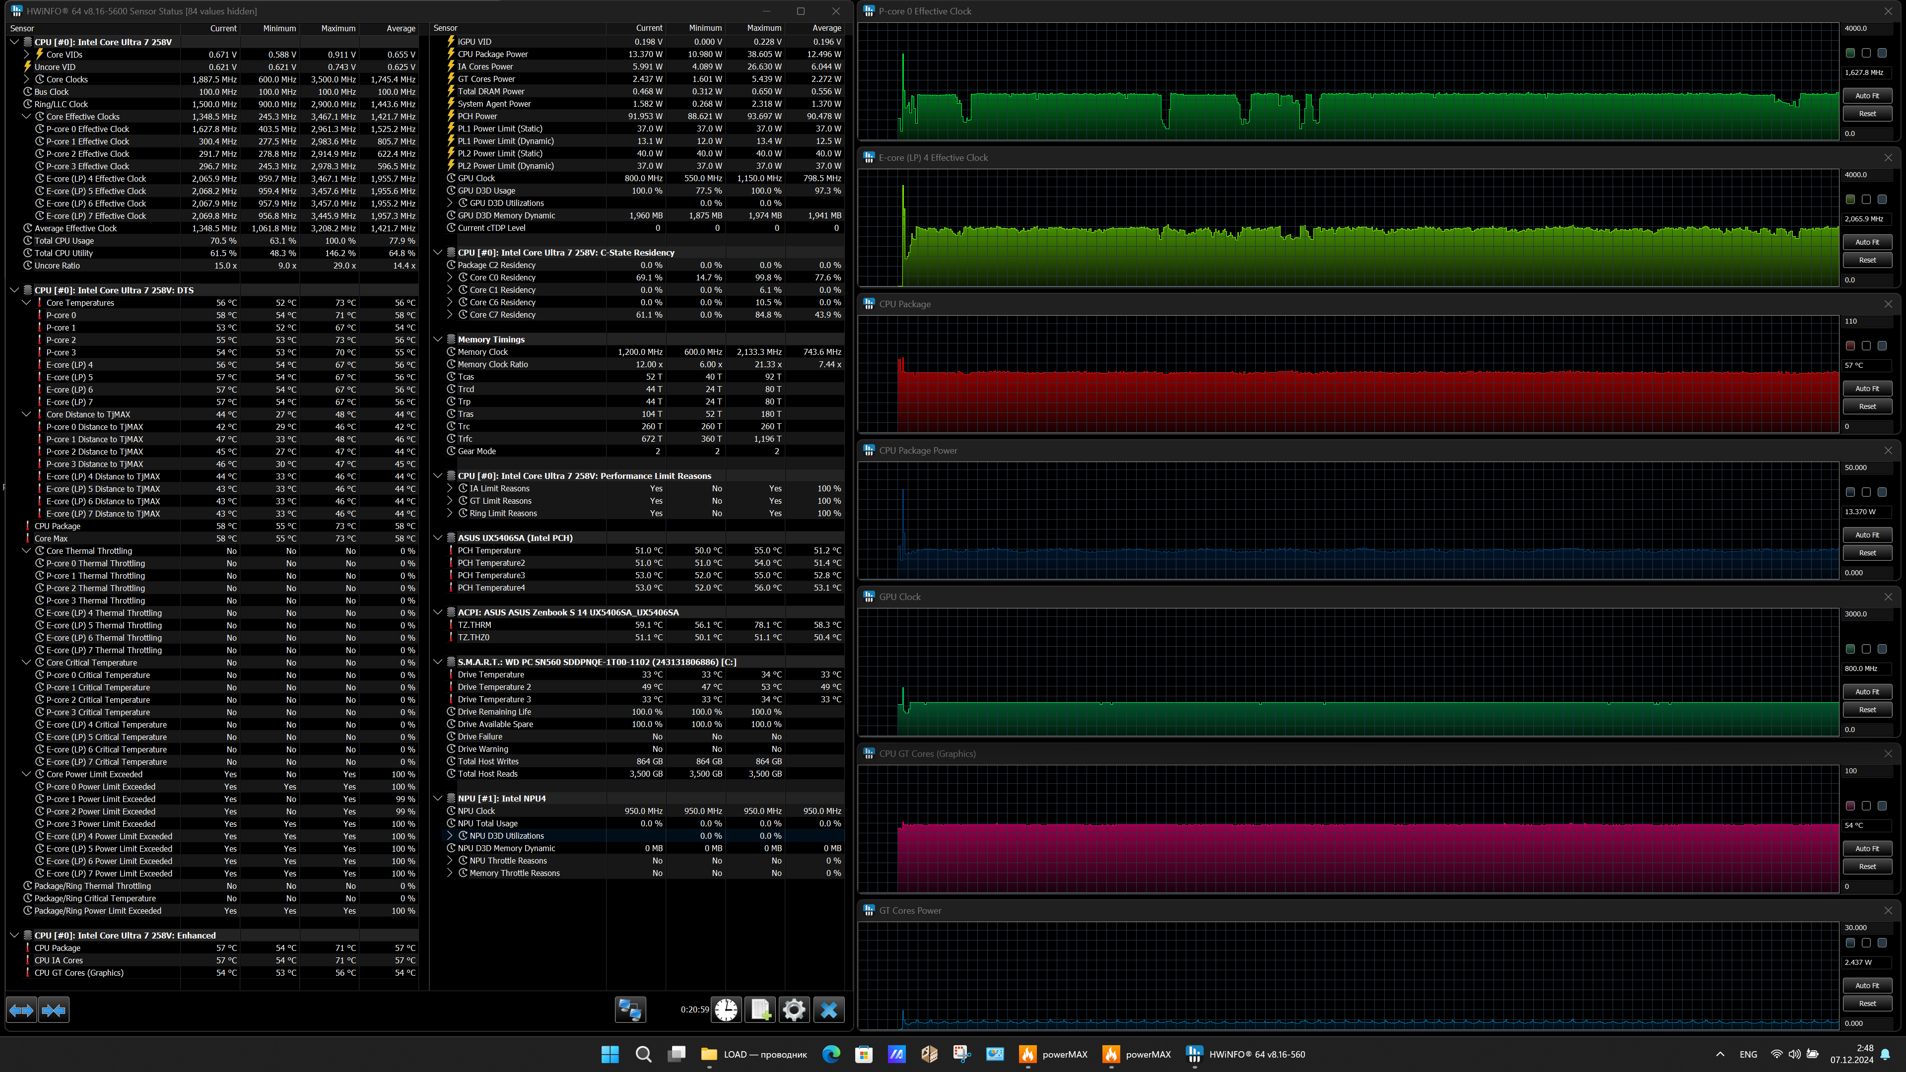Click the blue X close sensors icon

pos(829,1010)
